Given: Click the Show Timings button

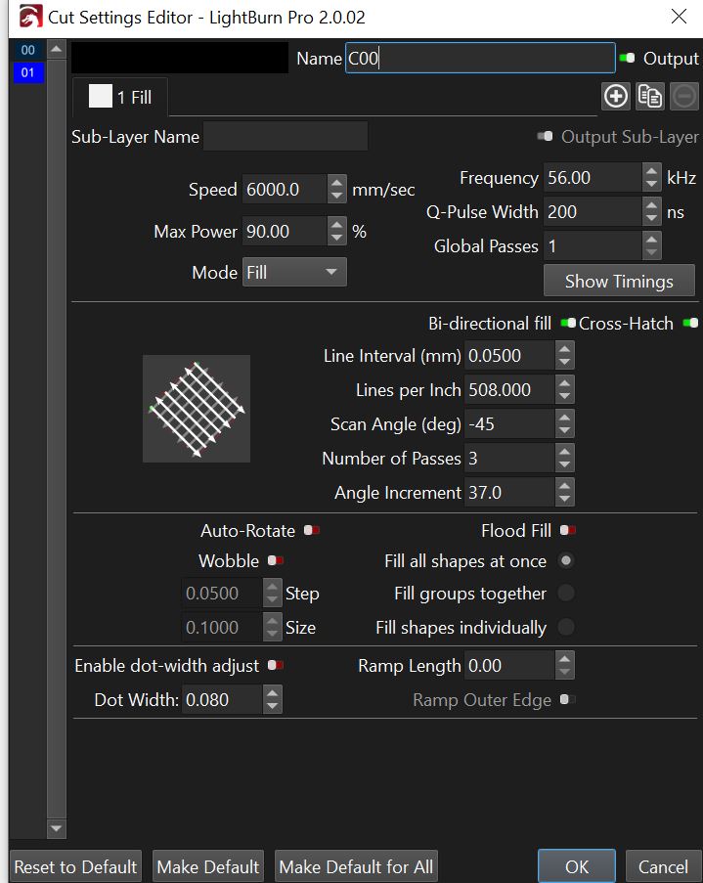Looking at the screenshot, I should click(x=619, y=281).
